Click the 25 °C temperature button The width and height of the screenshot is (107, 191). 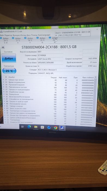(9, 71)
